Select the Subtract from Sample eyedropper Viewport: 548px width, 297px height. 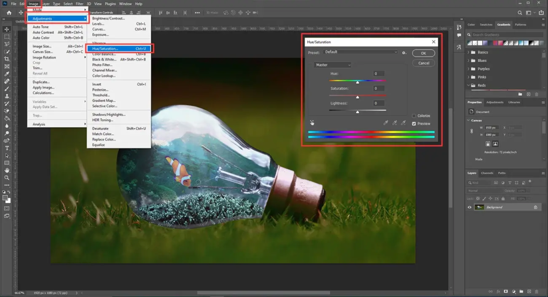(404, 123)
